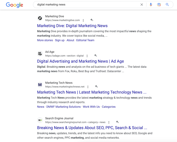Open the News sitelink under Marketing Tech News
The image size is (177, 142).
coord(41,107)
